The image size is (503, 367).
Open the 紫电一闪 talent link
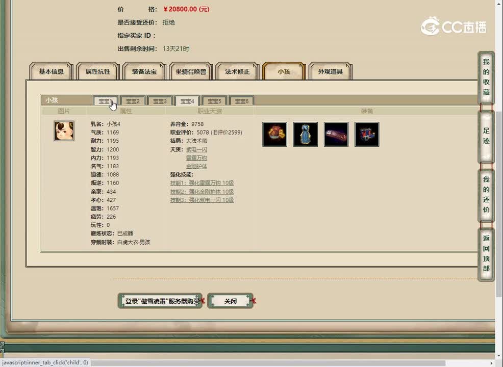pyautogui.click(x=196, y=149)
